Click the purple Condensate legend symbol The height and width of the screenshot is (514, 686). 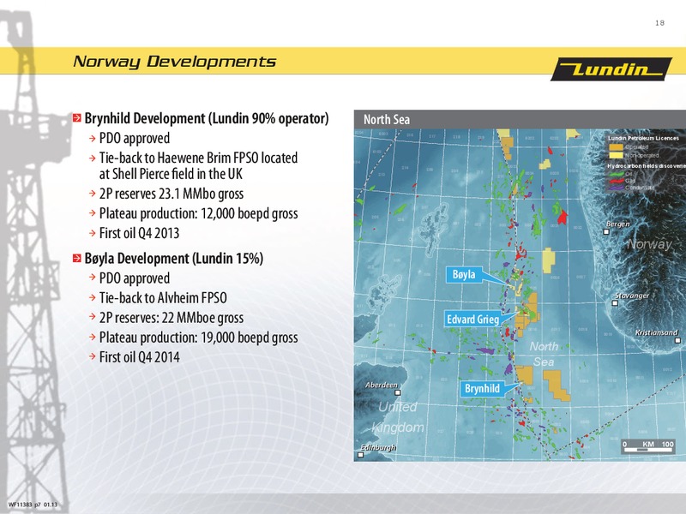(617, 188)
